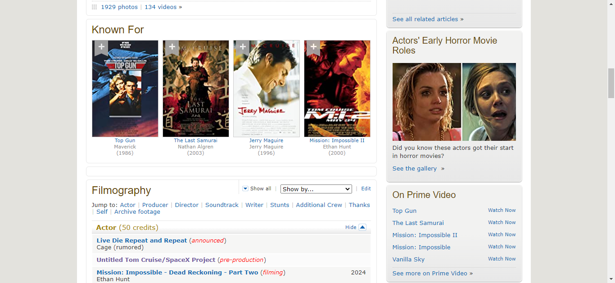Open the Show by... dropdown
The image size is (615, 283).
pos(316,189)
